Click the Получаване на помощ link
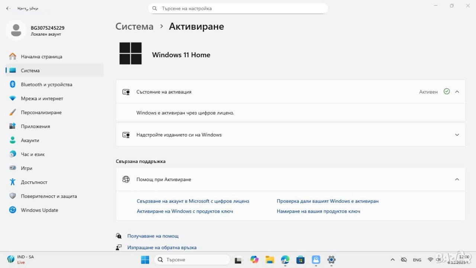The image size is (476, 268). pyautogui.click(x=153, y=236)
